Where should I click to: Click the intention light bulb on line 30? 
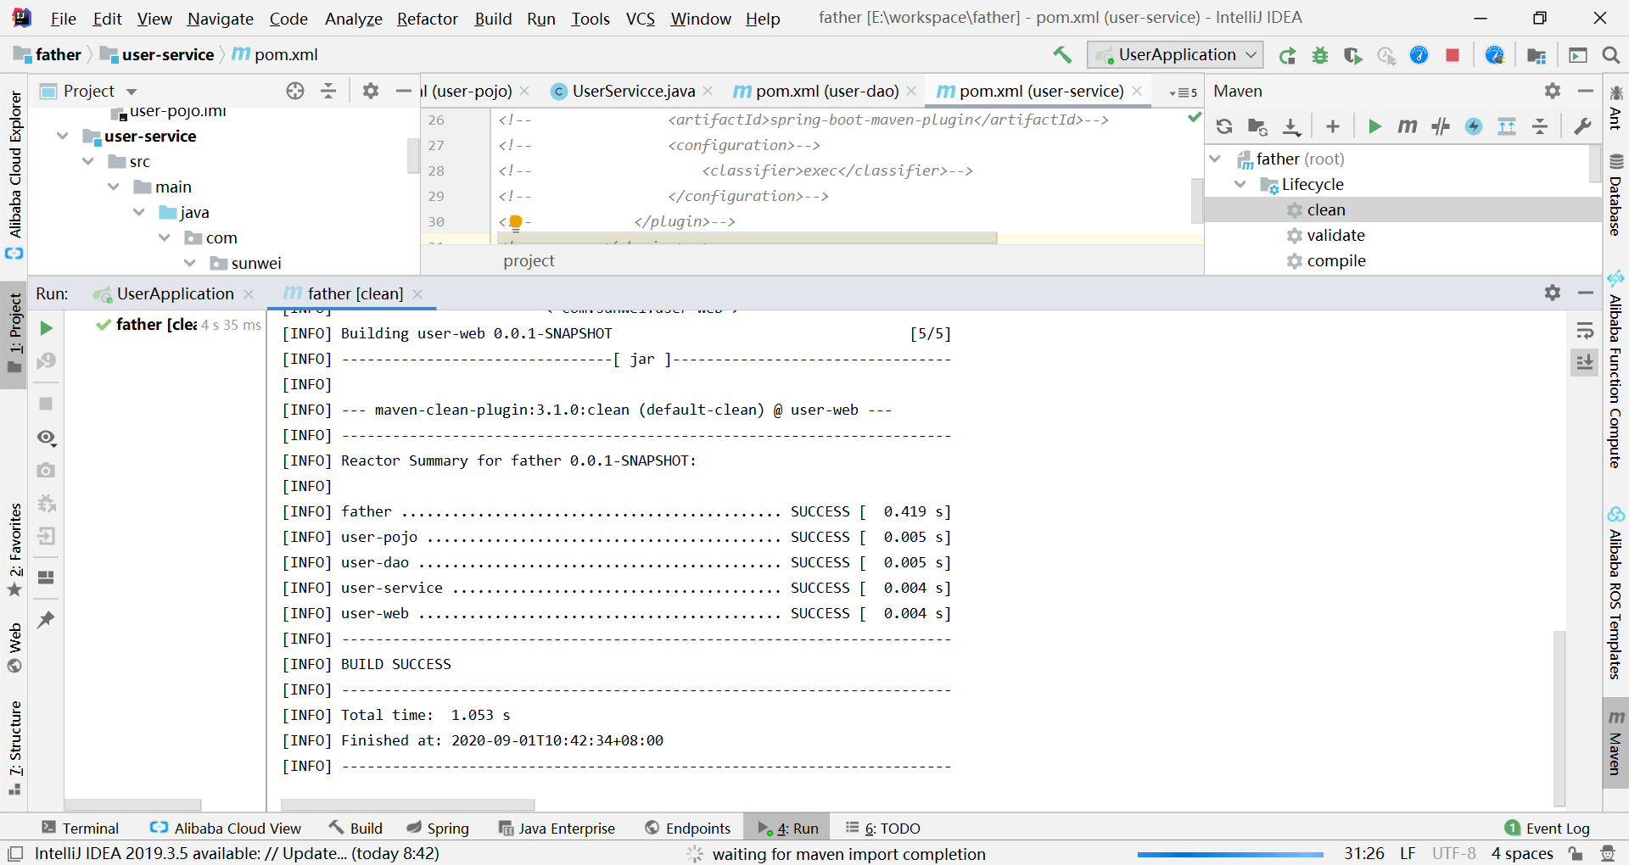(x=516, y=223)
